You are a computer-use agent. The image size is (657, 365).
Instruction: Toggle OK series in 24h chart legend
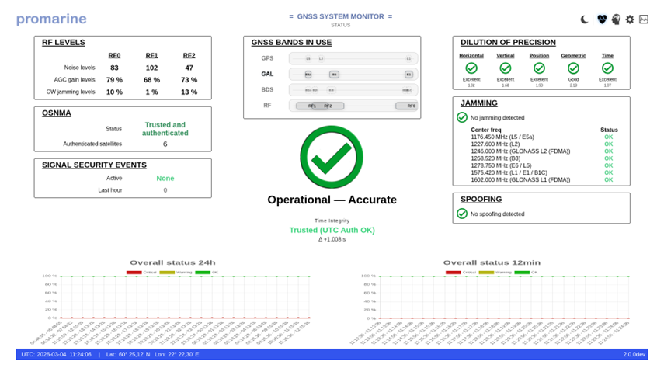(x=207, y=273)
